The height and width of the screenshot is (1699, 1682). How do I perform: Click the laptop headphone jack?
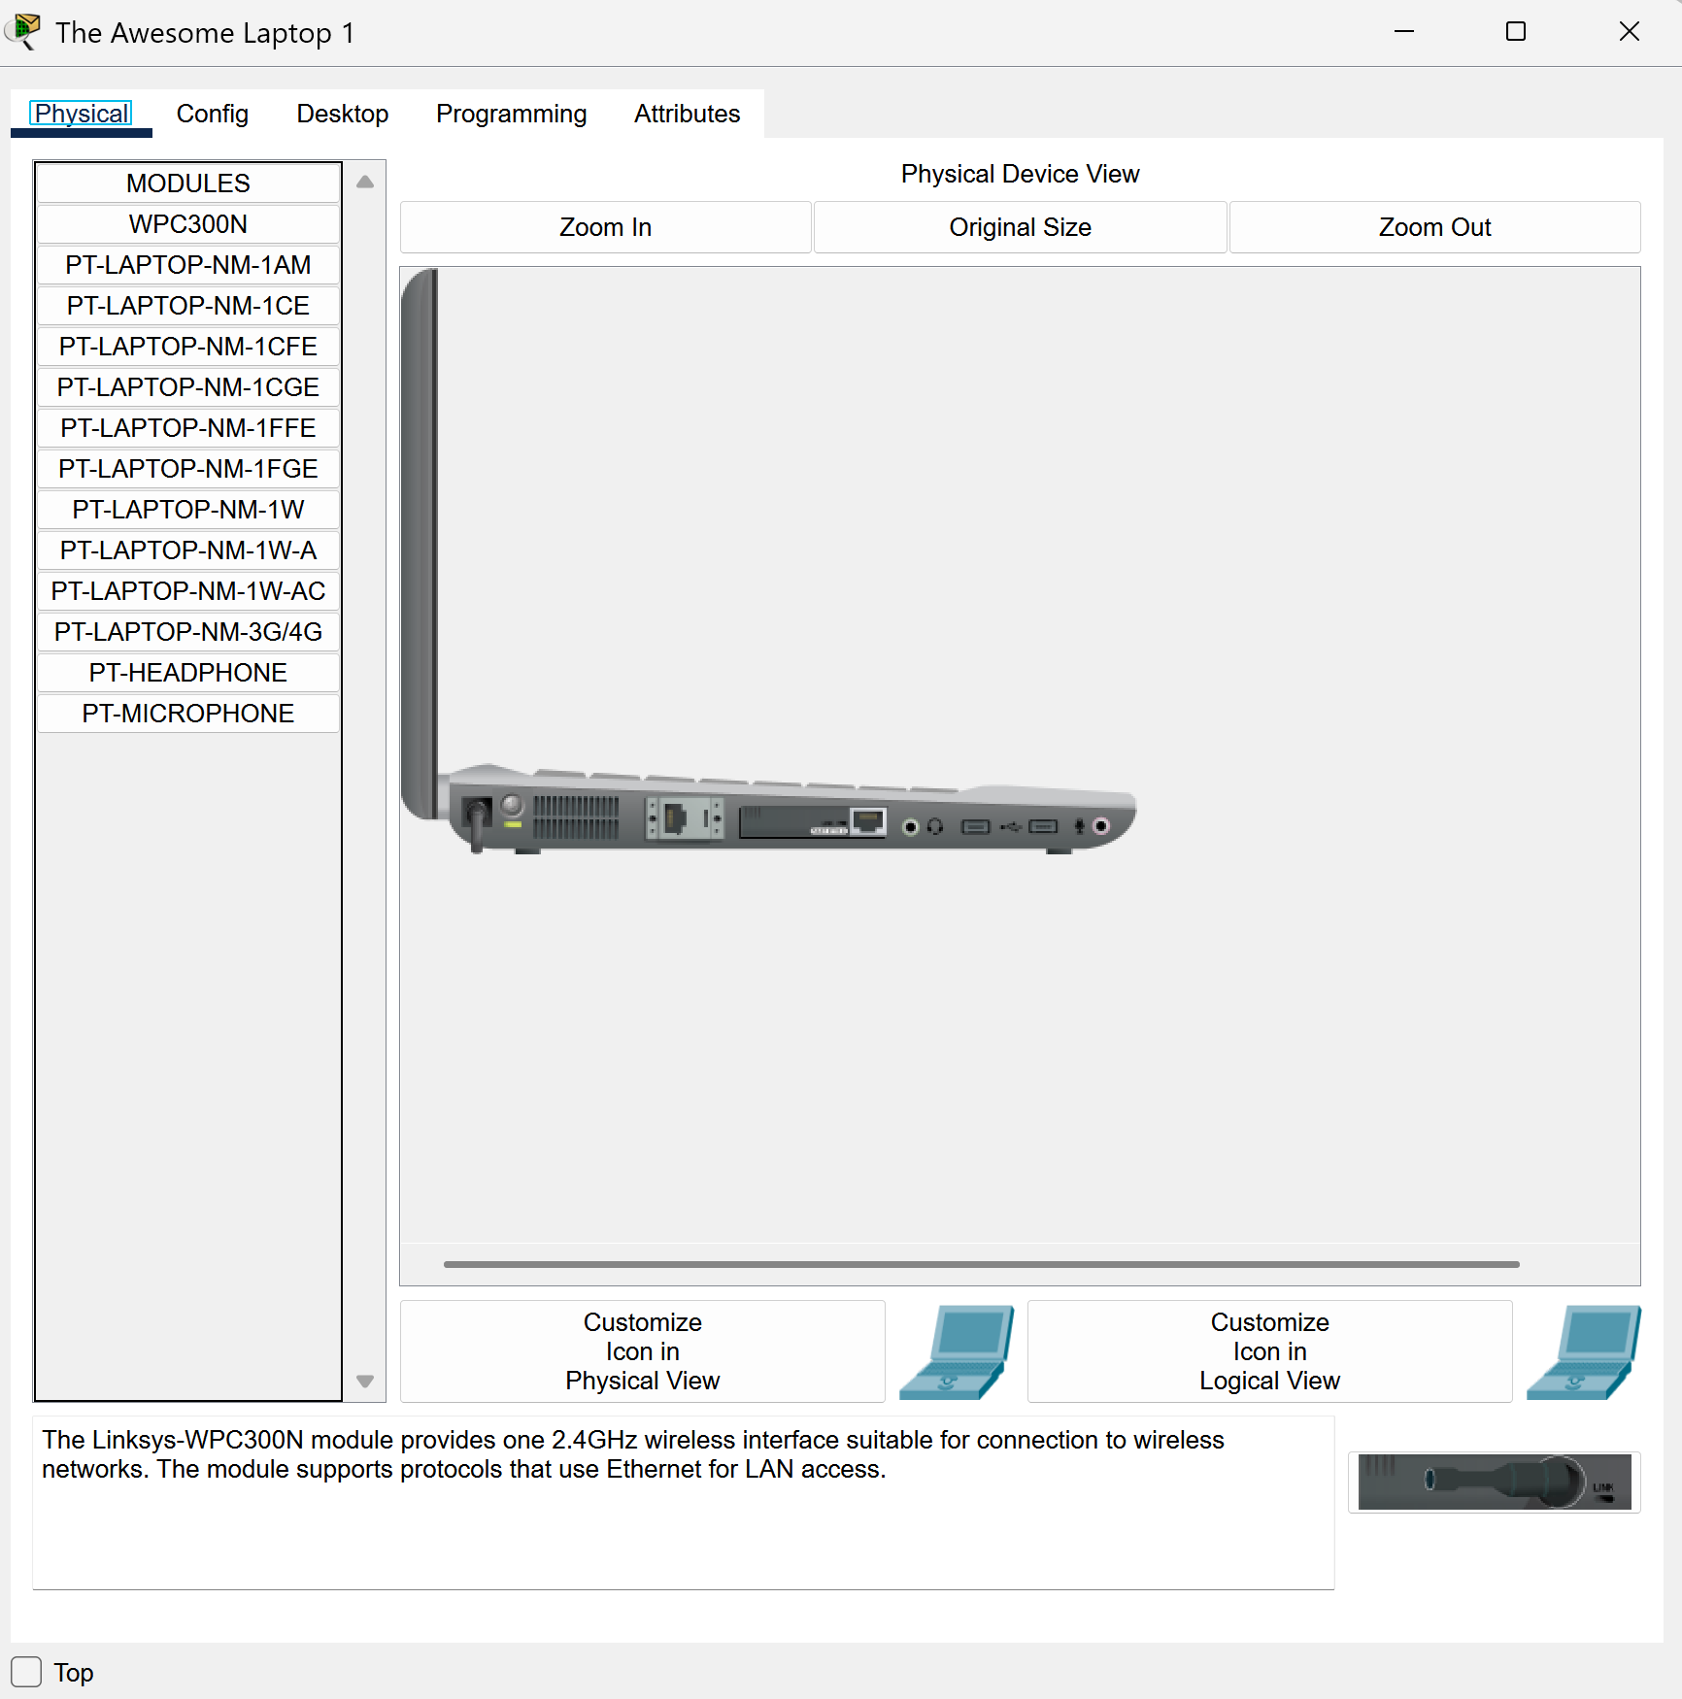(x=910, y=826)
